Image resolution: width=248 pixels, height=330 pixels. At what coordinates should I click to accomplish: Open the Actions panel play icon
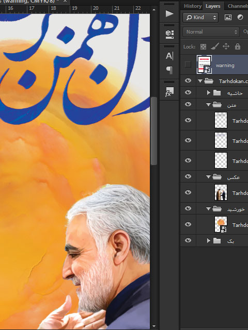point(169,14)
